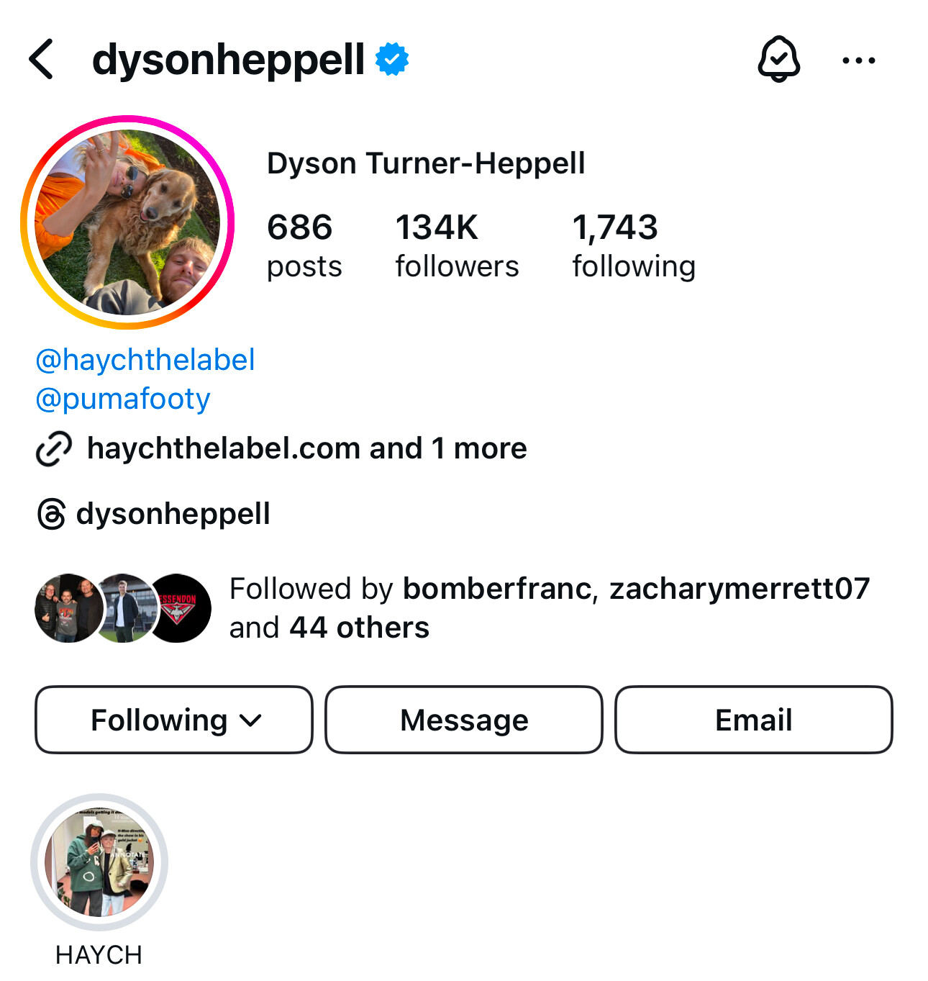The height and width of the screenshot is (981, 928).
Task: Expand the Following dropdown button
Action: (174, 720)
